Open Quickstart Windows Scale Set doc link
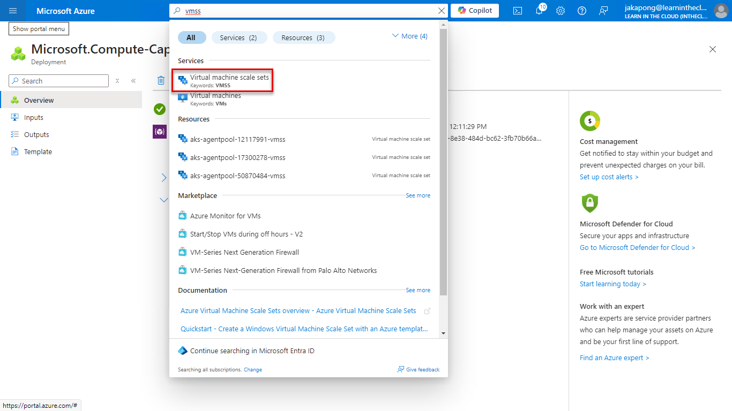 tap(304, 329)
